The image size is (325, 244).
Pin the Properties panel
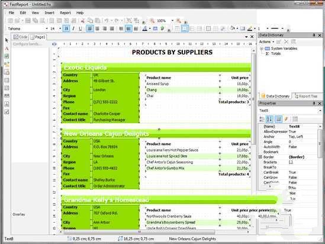314,103
